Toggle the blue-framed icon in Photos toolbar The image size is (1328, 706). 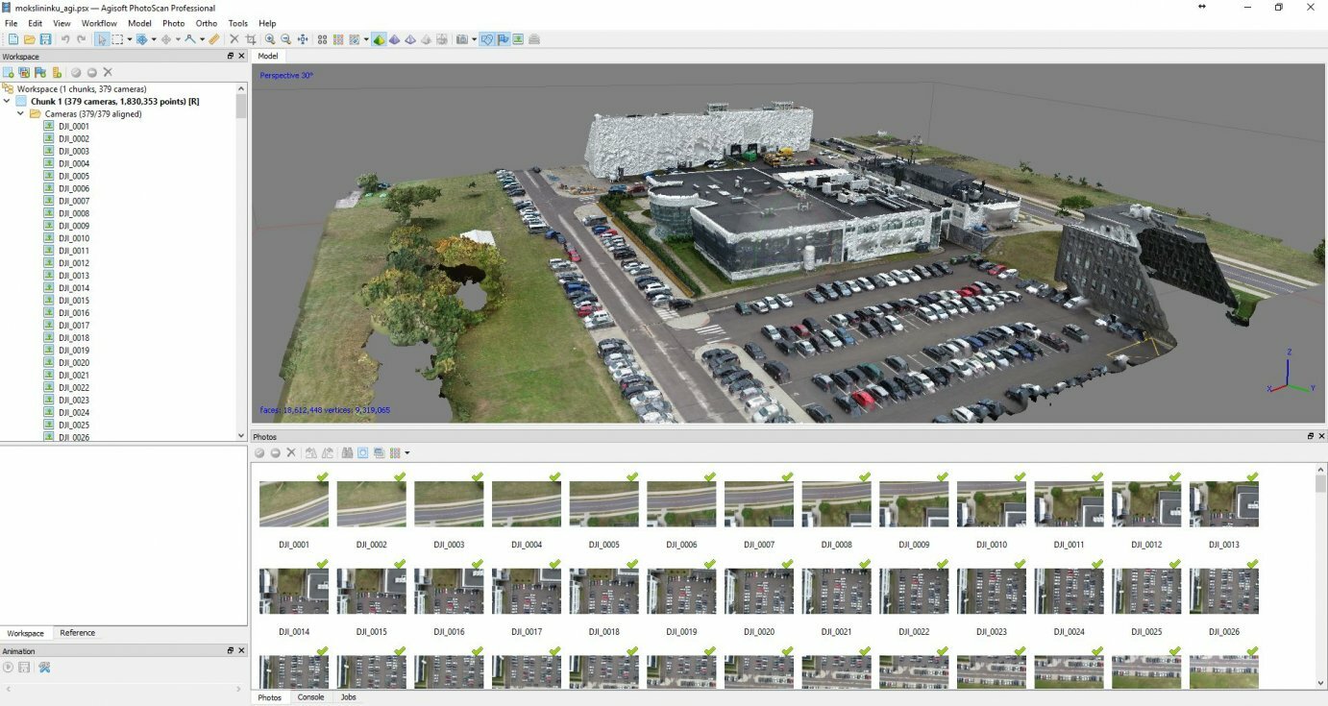(x=362, y=452)
